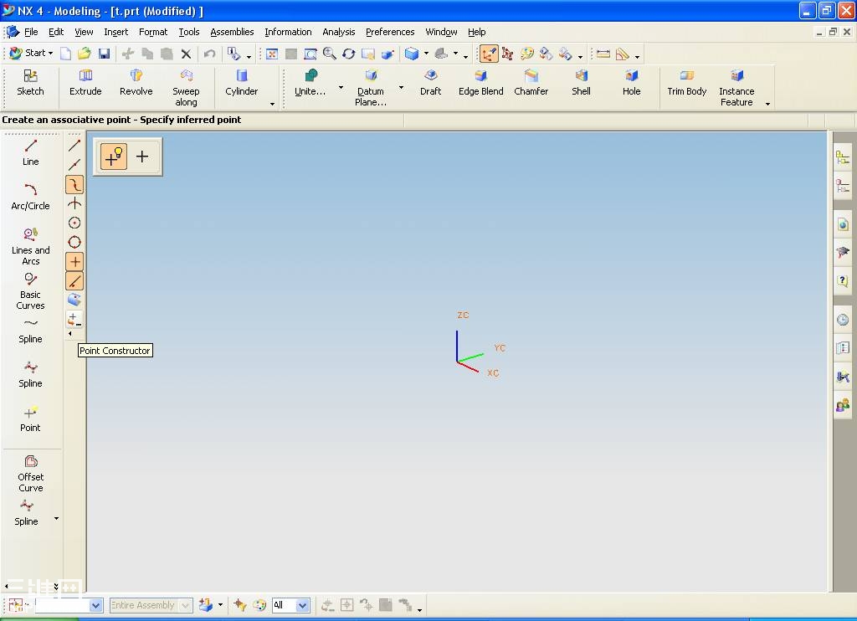857x621 pixels.
Task: Toggle the plain cursor location point option
Action: [142, 157]
